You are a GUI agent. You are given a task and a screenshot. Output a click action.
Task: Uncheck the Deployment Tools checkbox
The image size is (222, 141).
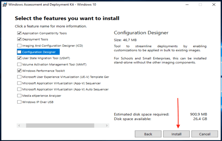(19, 39)
